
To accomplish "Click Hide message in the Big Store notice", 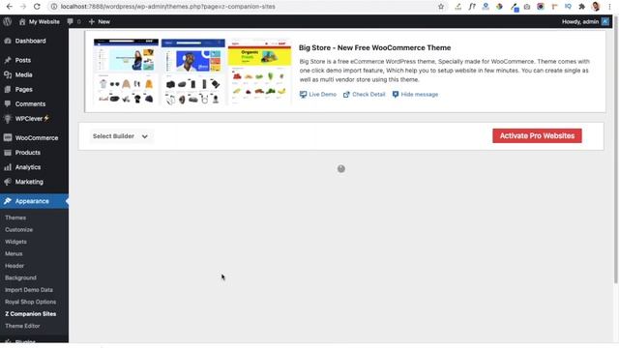I will click(415, 95).
